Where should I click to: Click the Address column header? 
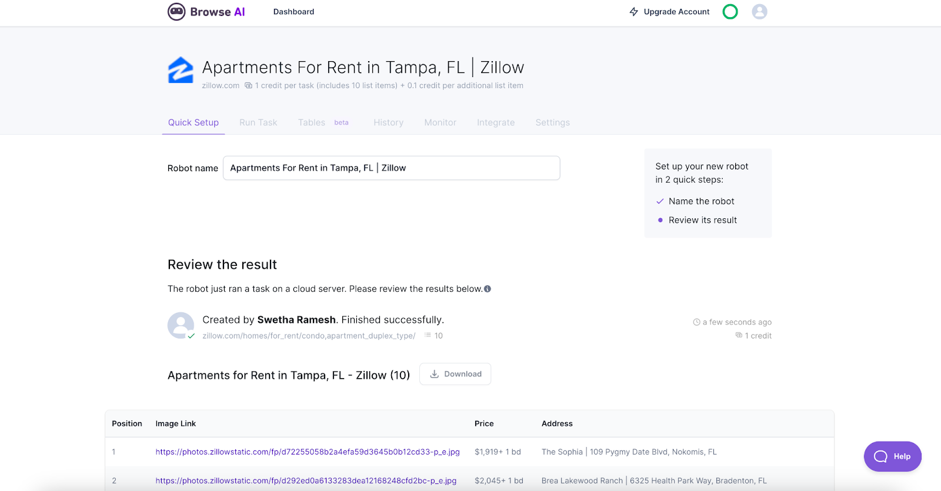pyautogui.click(x=557, y=423)
